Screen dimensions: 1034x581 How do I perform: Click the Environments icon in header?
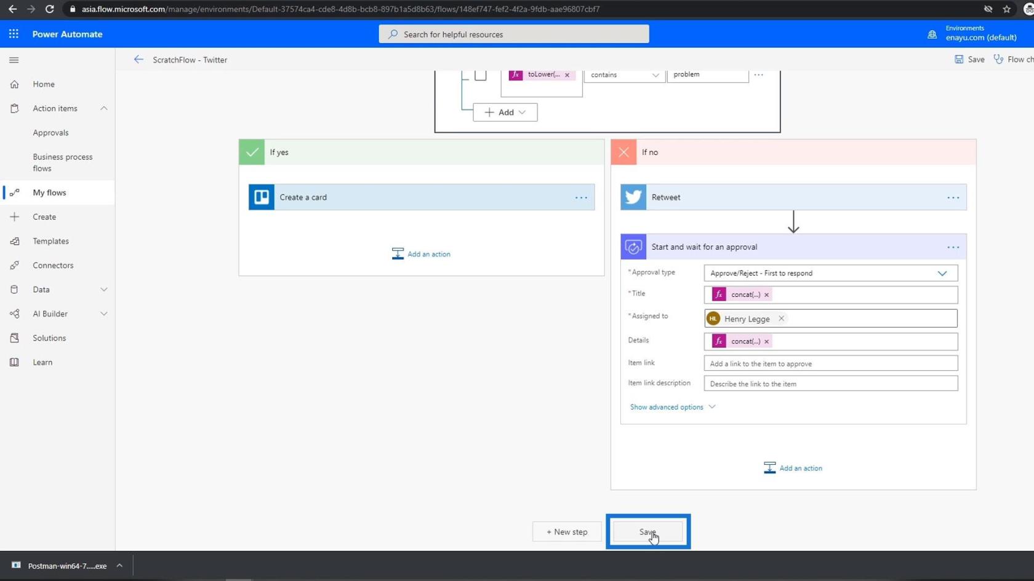[932, 34]
